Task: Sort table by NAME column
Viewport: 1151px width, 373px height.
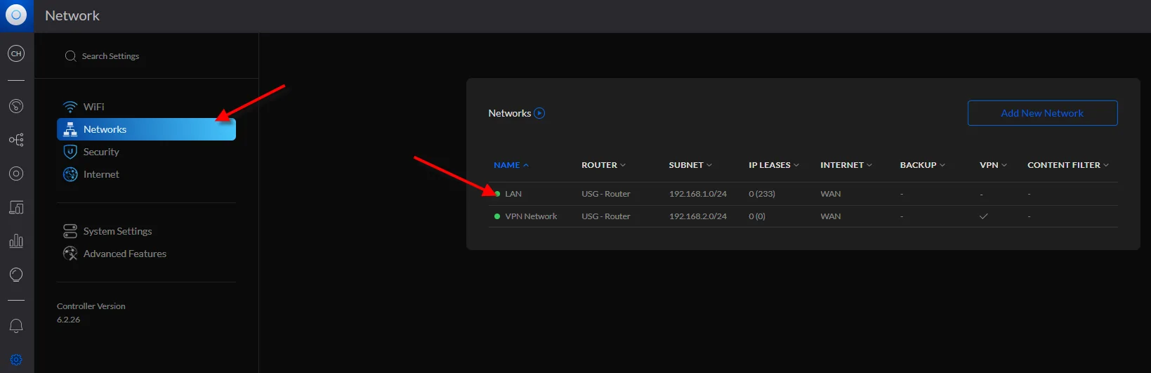Action: (x=511, y=165)
